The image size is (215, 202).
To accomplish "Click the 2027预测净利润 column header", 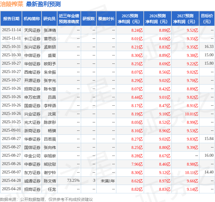I will click(185, 19).
